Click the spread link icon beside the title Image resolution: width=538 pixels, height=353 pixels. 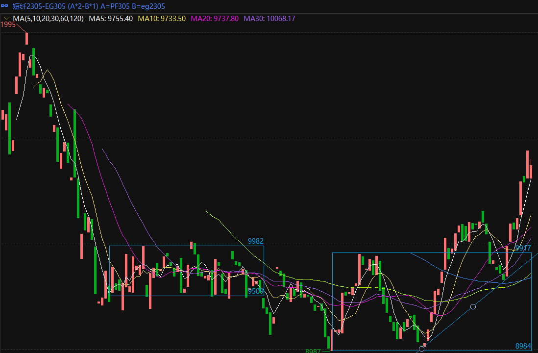[6, 6]
